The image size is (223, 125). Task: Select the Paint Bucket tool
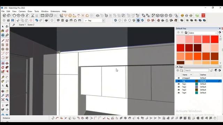point(3,31)
